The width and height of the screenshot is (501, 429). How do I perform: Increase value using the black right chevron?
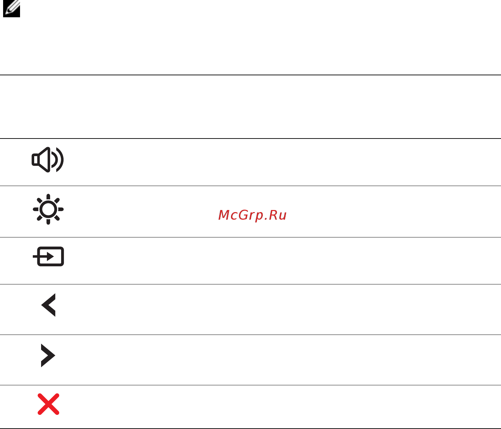click(x=48, y=355)
